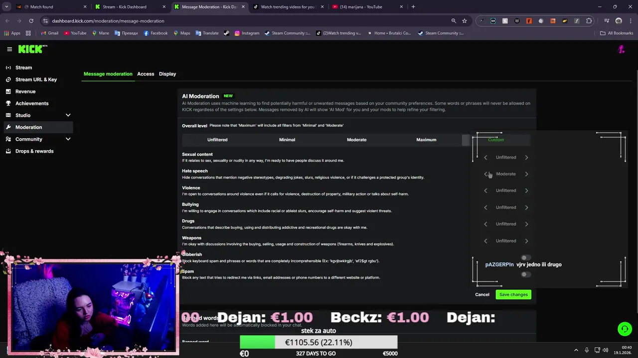Set the overall level to Minimal

pyautogui.click(x=287, y=140)
